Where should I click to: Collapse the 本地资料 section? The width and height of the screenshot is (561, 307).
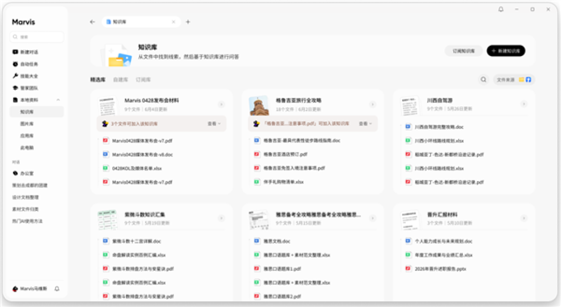point(58,100)
